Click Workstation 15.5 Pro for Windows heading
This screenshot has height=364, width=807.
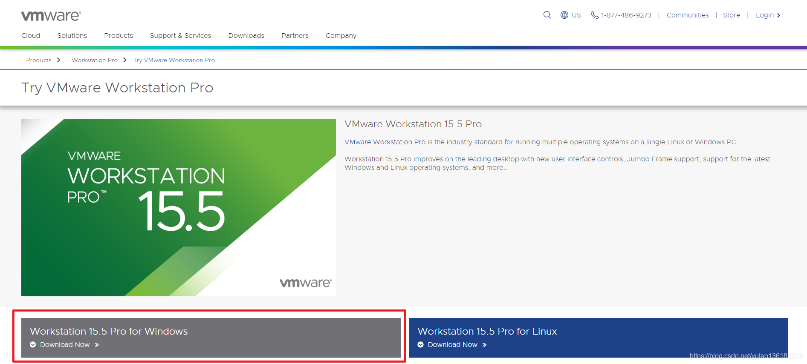coord(109,331)
